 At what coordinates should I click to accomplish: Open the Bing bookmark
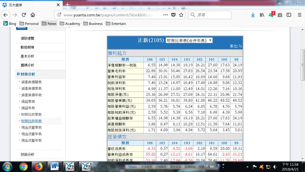point(10,23)
